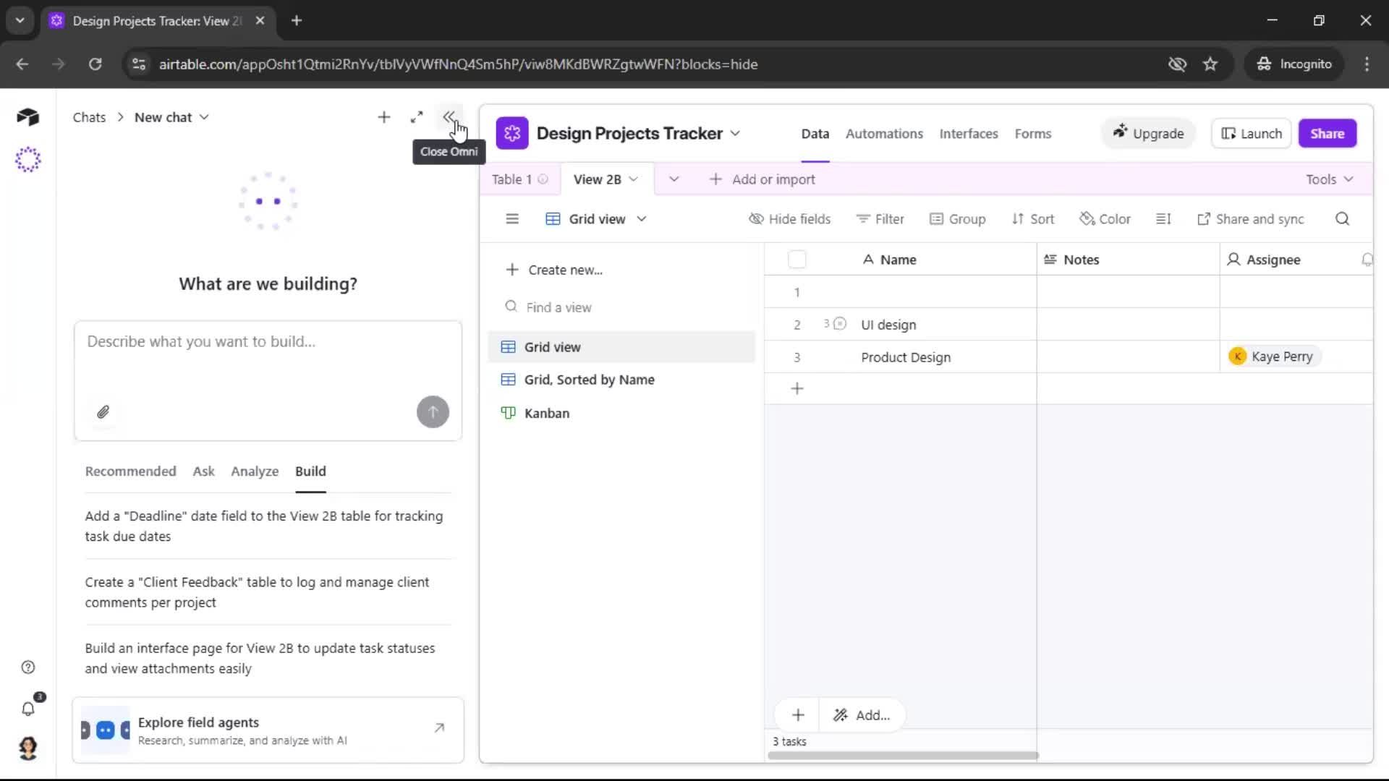Image resolution: width=1389 pixels, height=781 pixels.
Task: Open user account avatar
Action: [x=27, y=748]
